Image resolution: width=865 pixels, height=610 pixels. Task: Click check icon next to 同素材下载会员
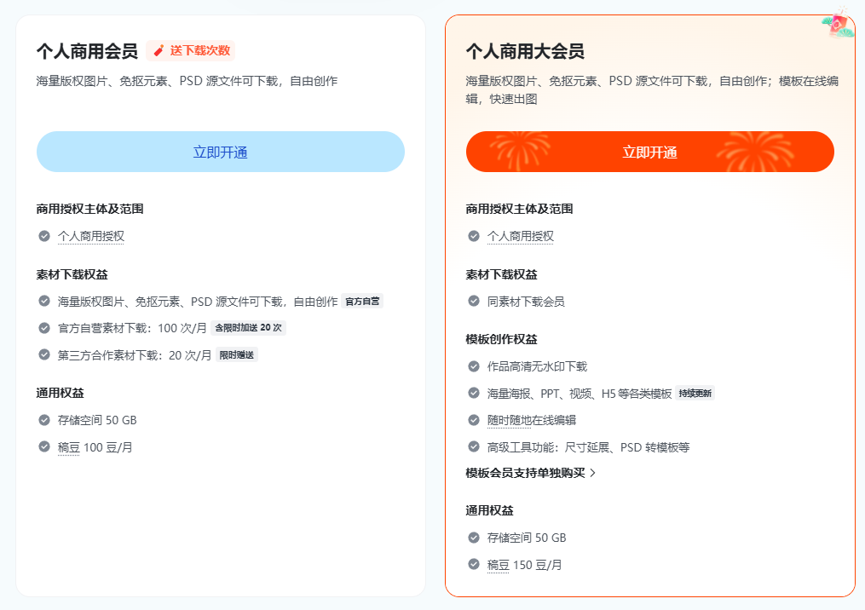(x=473, y=301)
